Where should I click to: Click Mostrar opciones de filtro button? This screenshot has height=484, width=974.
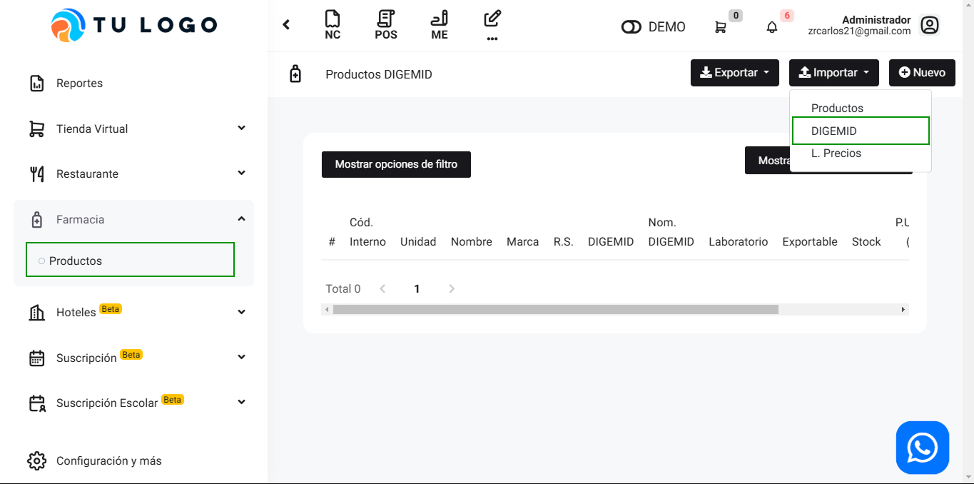[396, 164]
